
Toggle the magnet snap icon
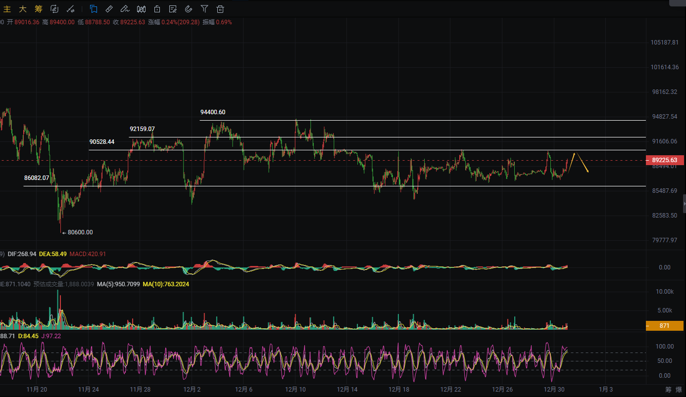pyautogui.click(x=189, y=9)
